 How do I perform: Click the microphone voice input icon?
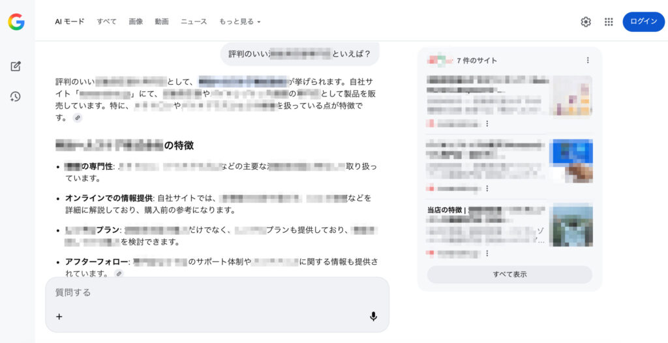[373, 316]
